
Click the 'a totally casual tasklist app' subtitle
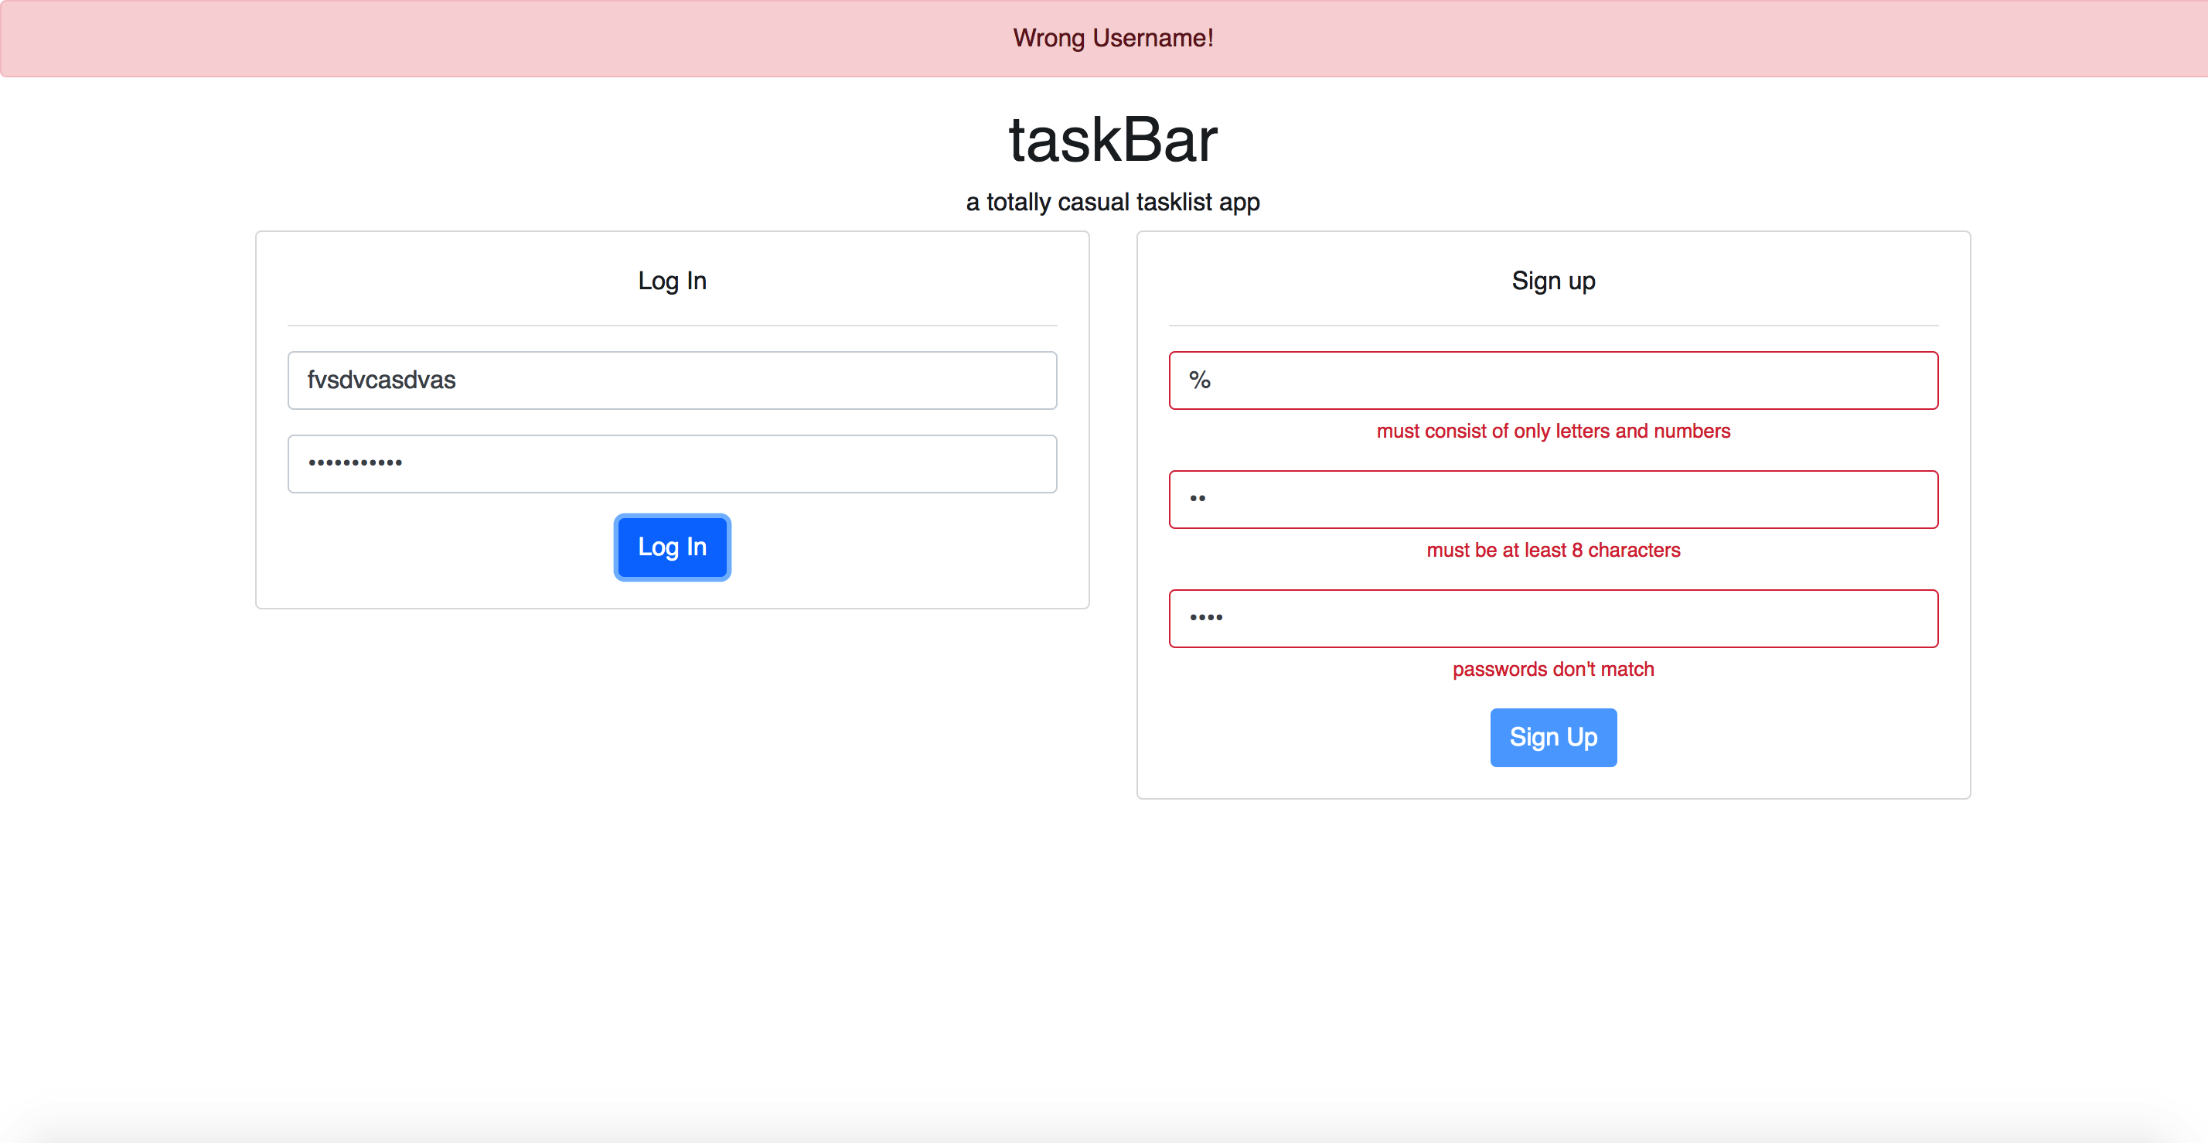click(x=1113, y=203)
